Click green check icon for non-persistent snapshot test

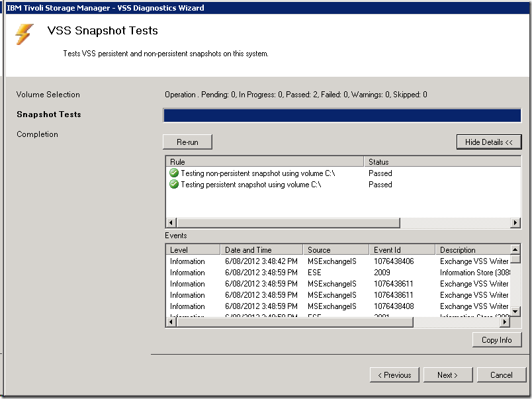click(x=174, y=173)
